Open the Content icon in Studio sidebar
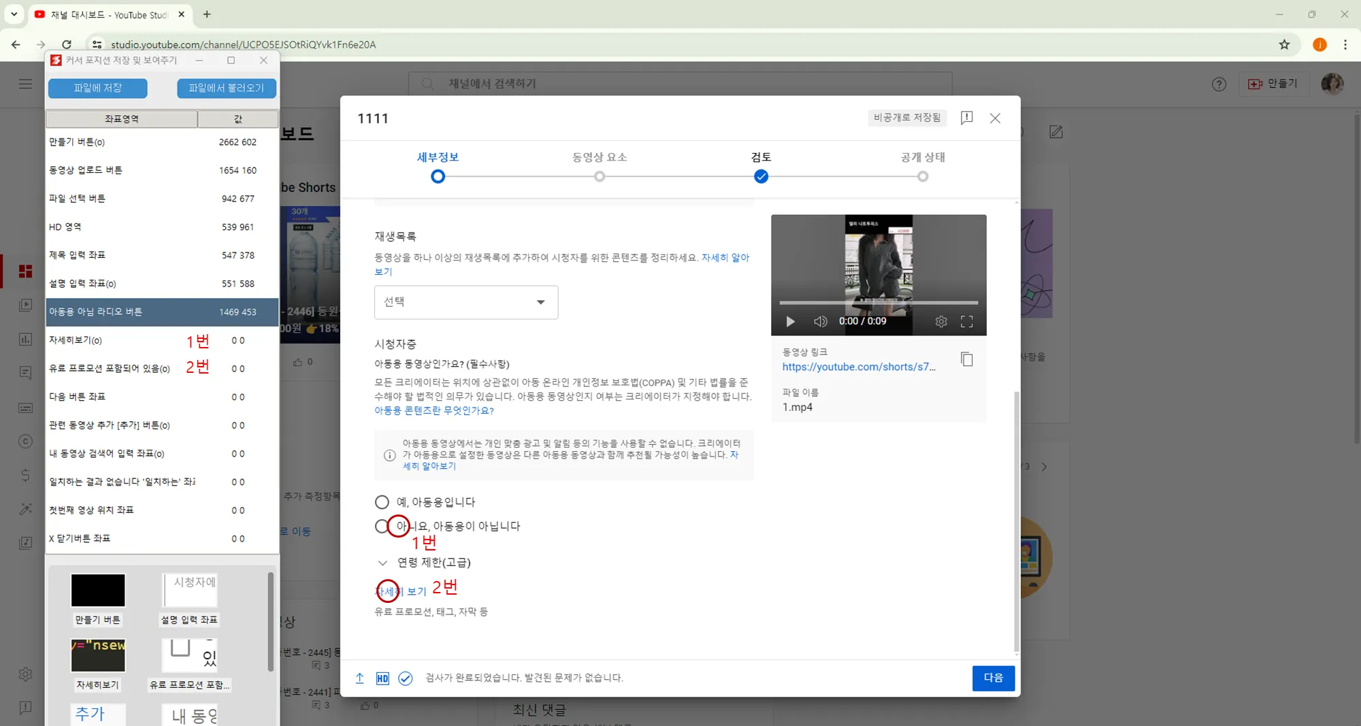 (x=25, y=305)
